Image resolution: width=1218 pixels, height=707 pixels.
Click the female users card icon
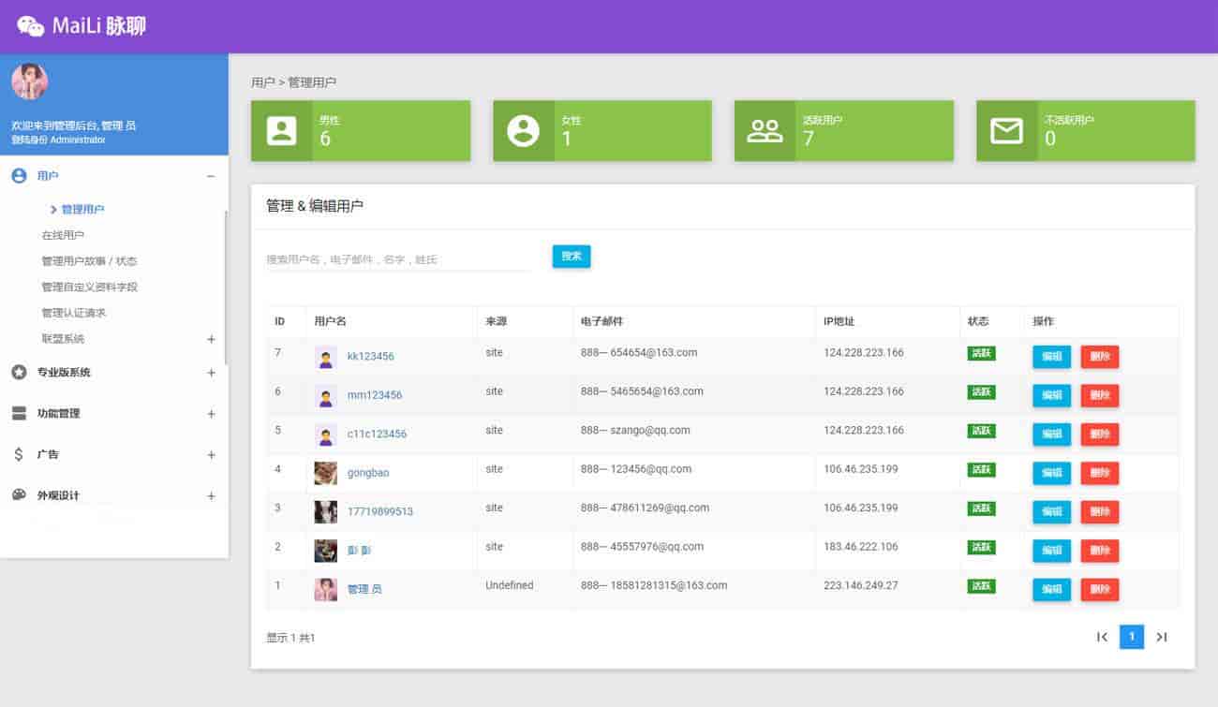pyautogui.click(x=523, y=131)
